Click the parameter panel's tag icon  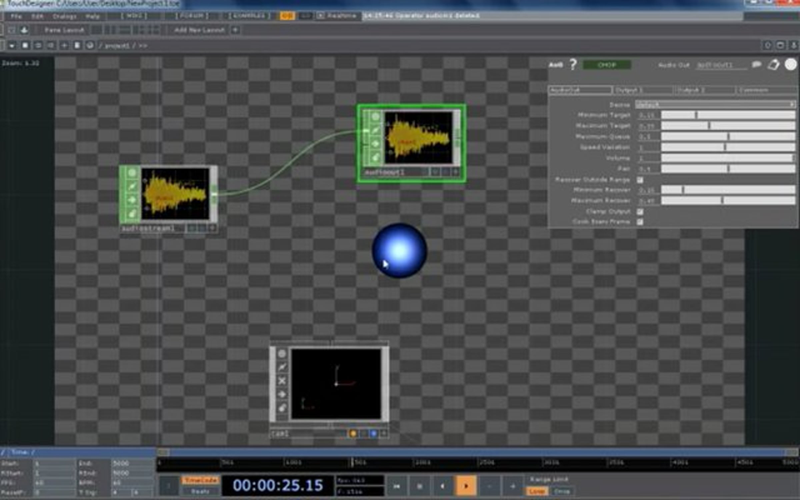[774, 65]
